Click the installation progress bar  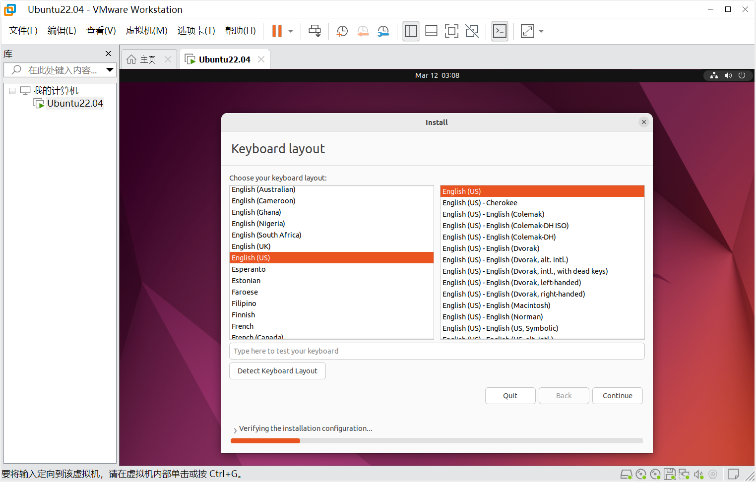point(437,440)
